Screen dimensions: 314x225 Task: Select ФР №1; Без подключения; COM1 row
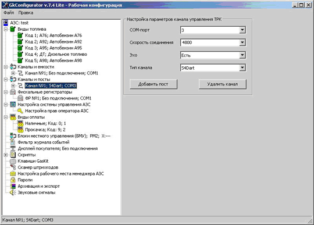tap(58, 98)
